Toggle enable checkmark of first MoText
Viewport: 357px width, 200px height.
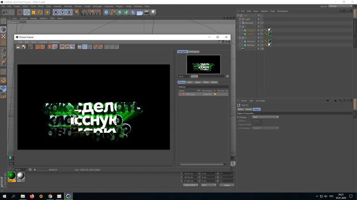pos(263,30)
